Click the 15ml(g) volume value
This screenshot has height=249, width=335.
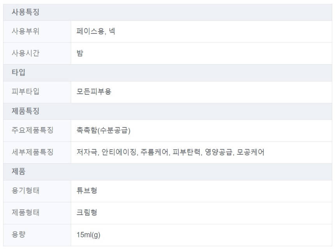89,235
